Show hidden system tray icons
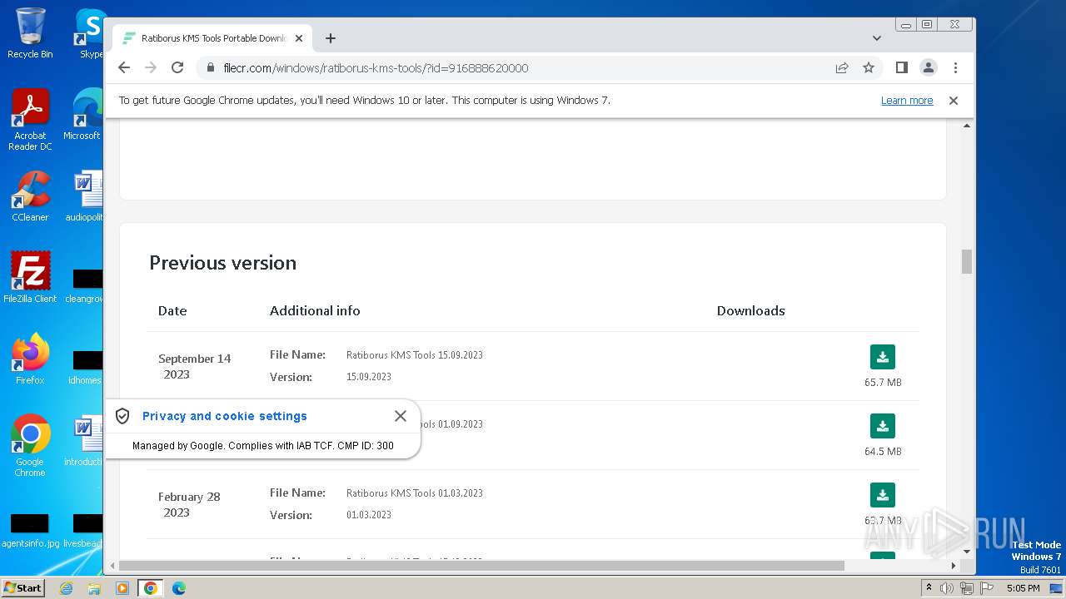This screenshot has width=1066, height=599. (929, 588)
